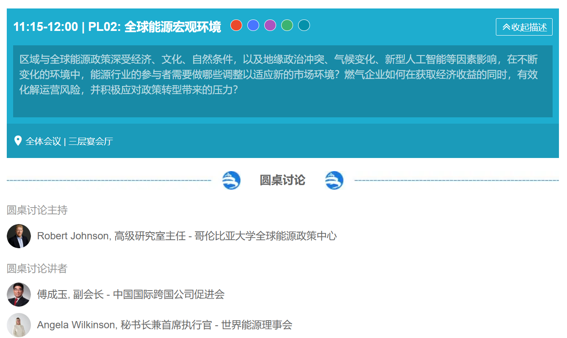Click the purple topic dot in session header
Screen dimensions: 567x338
pyautogui.click(x=270, y=25)
